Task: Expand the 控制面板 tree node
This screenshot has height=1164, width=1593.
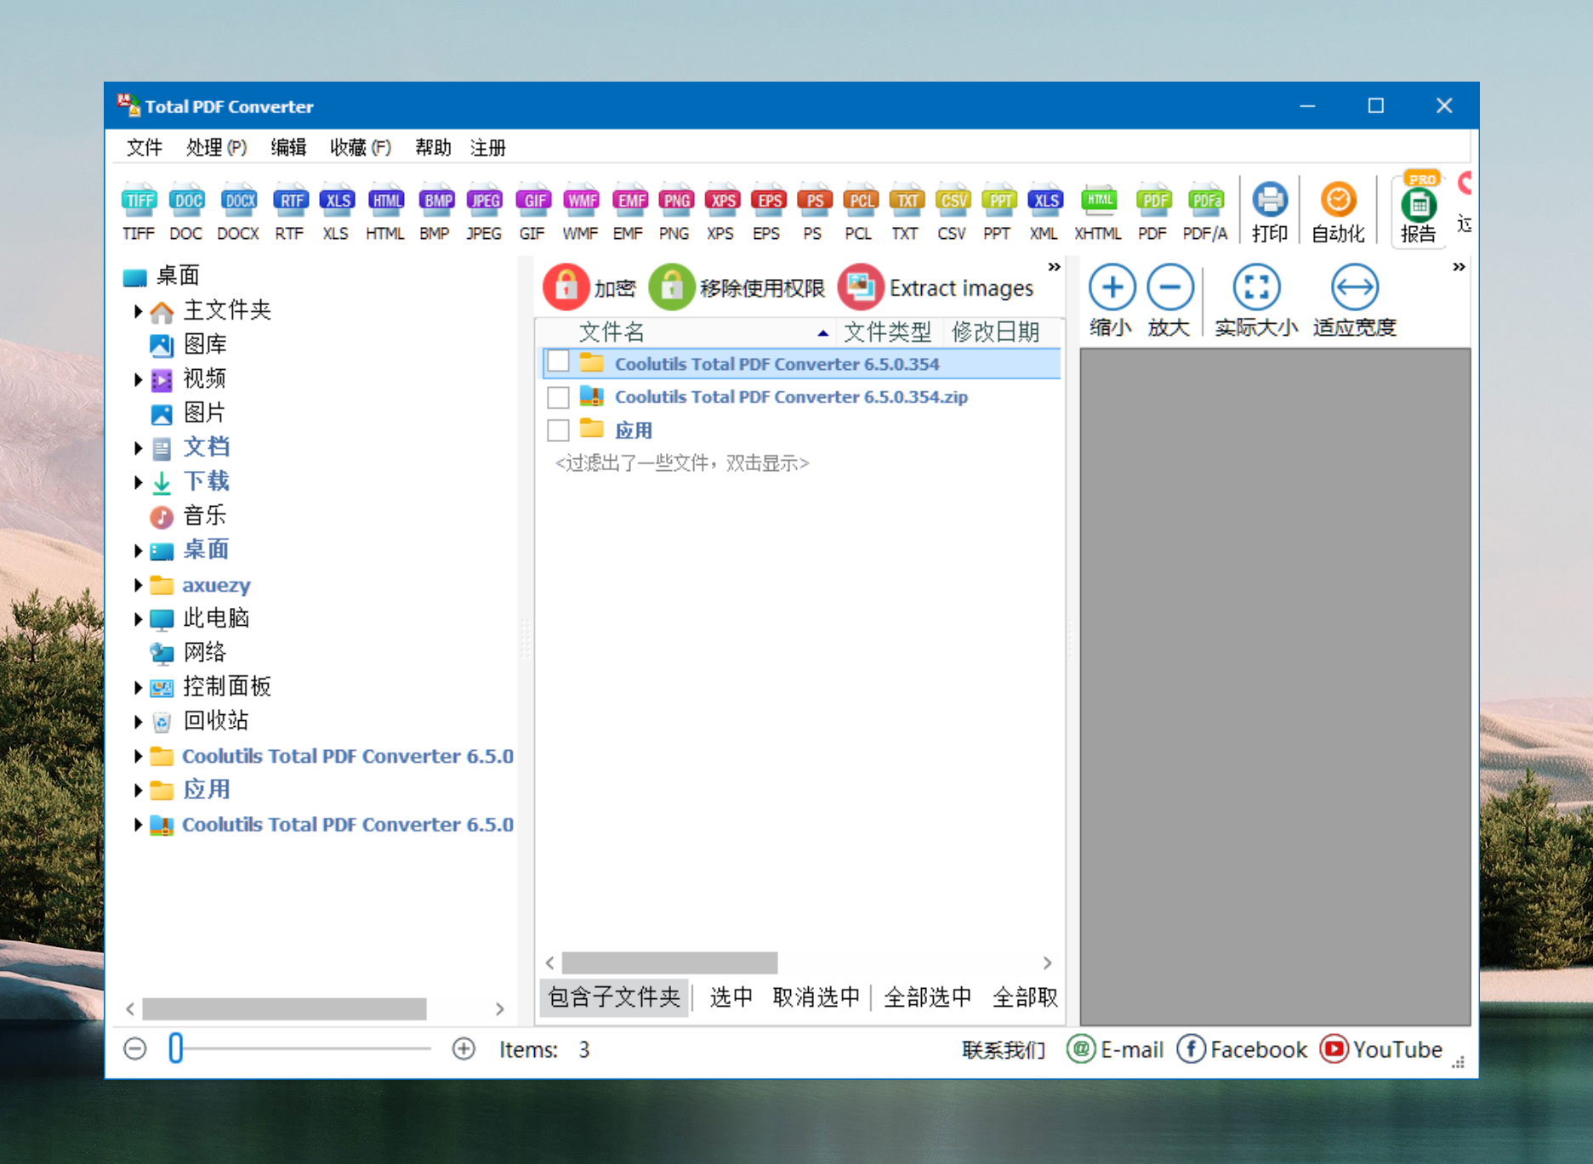Action: pos(138,687)
